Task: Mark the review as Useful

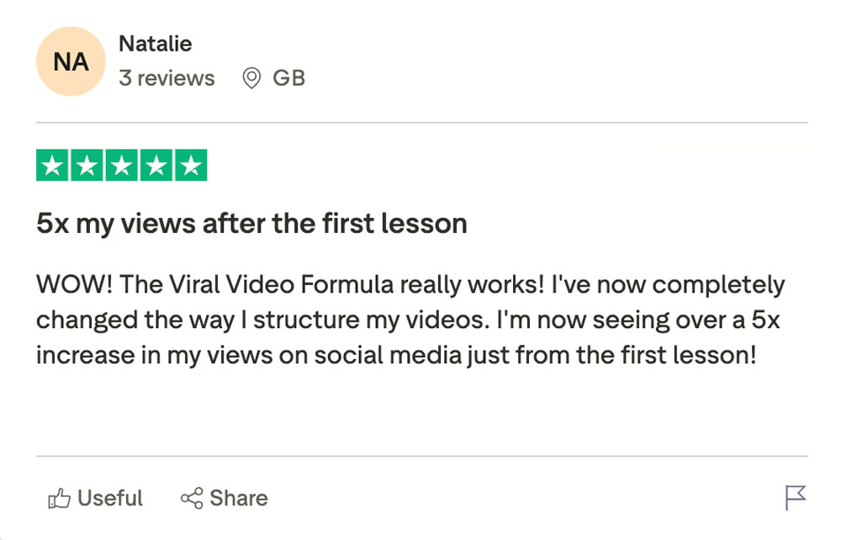Action: pyautogui.click(x=109, y=499)
